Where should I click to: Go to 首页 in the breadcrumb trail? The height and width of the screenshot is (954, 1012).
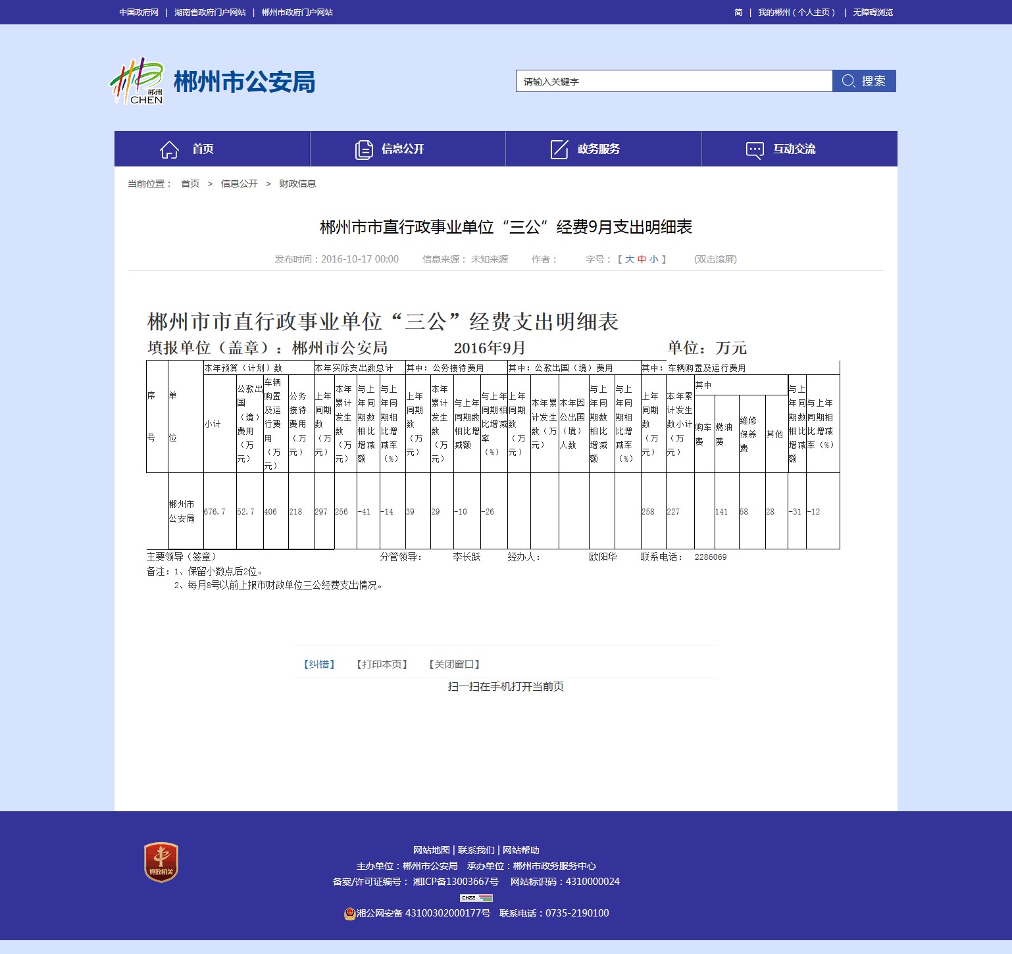(190, 184)
